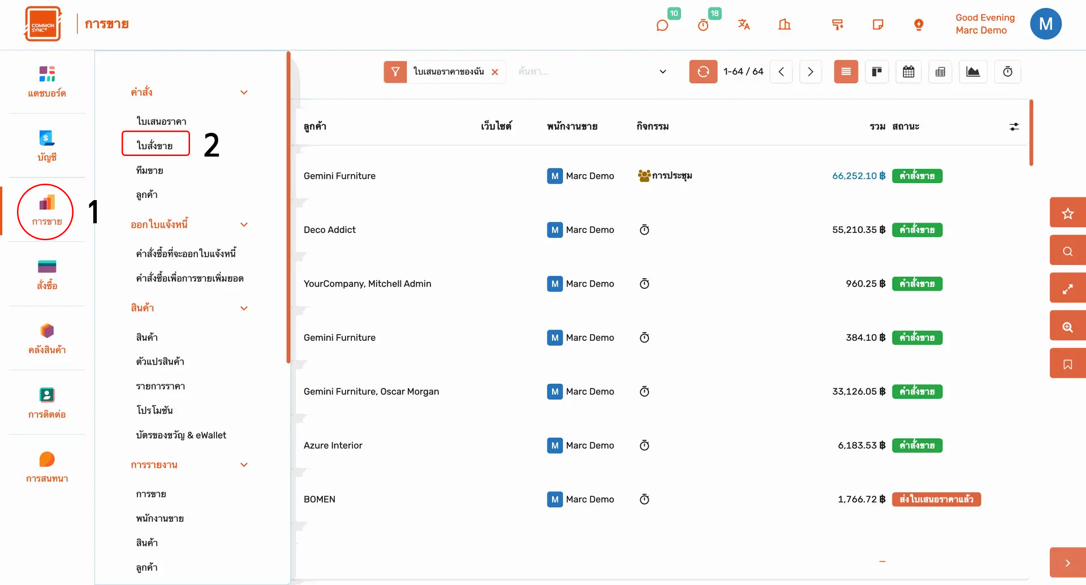This screenshot has width=1086, height=585.
Task: Open the ทีมขาย menu item
Action: [149, 170]
